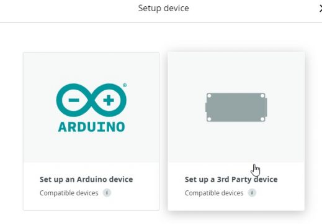Click the ARDUINO wordmark text in logo
Image resolution: width=322 pixels, height=224 pixels.
[91, 127]
